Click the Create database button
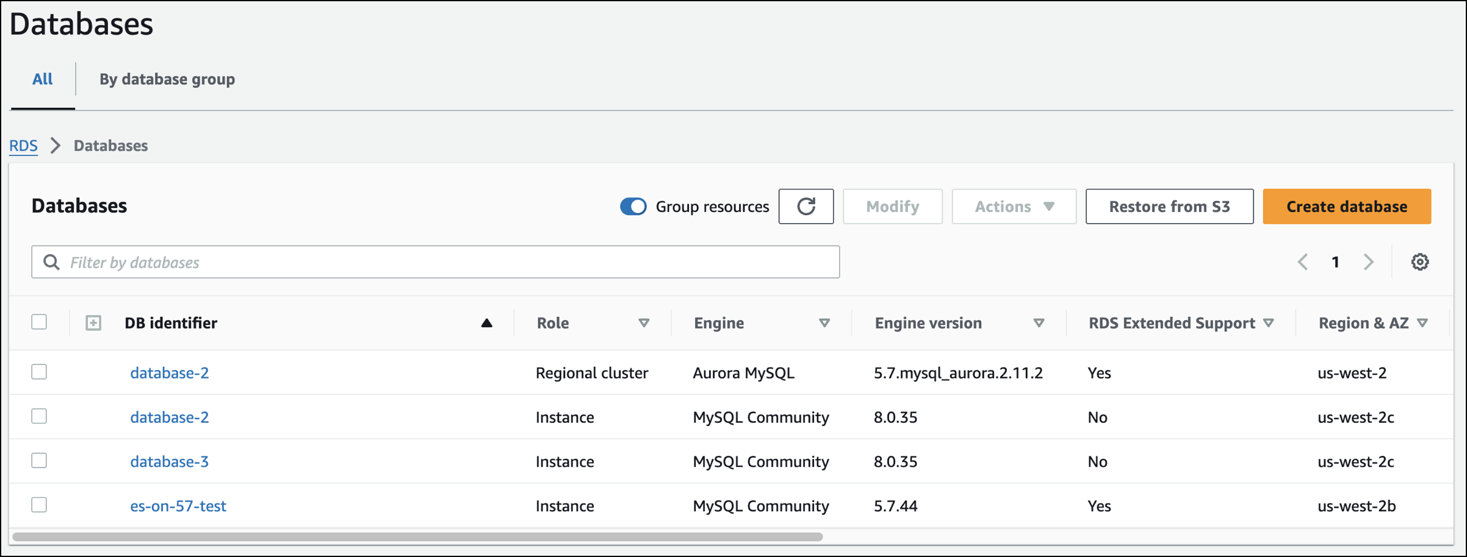 click(1346, 206)
